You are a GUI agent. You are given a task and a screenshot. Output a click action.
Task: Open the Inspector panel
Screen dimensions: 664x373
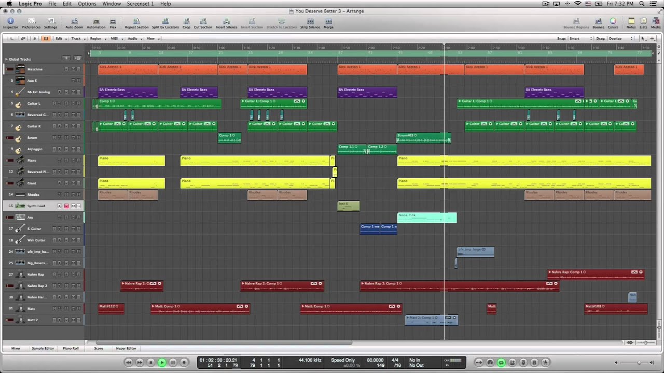[x=10, y=23]
